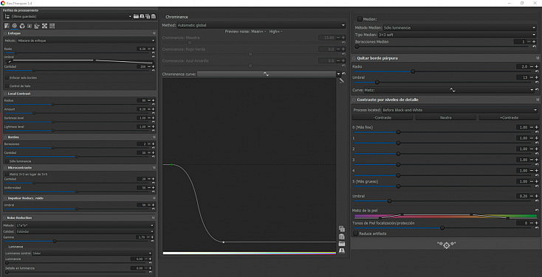Open Tipo Median dropdown 3×3 soft
Image resolution: width=542 pixels, height=277 pixels.
(457, 35)
